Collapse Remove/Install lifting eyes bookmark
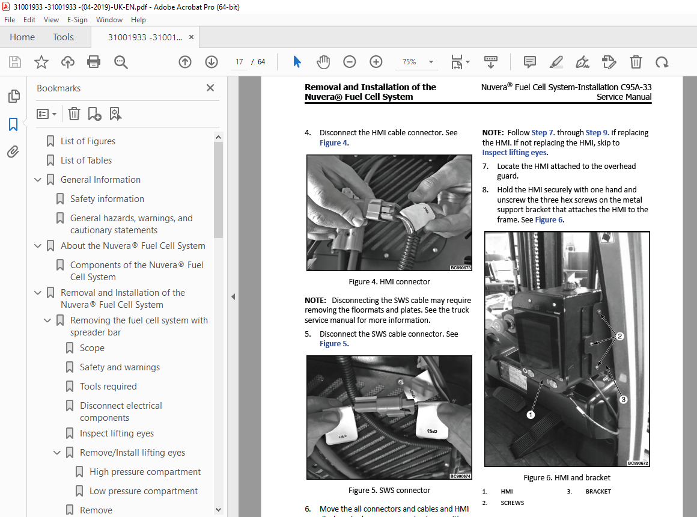This screenshot has height=517, width=697. (57, 453)
